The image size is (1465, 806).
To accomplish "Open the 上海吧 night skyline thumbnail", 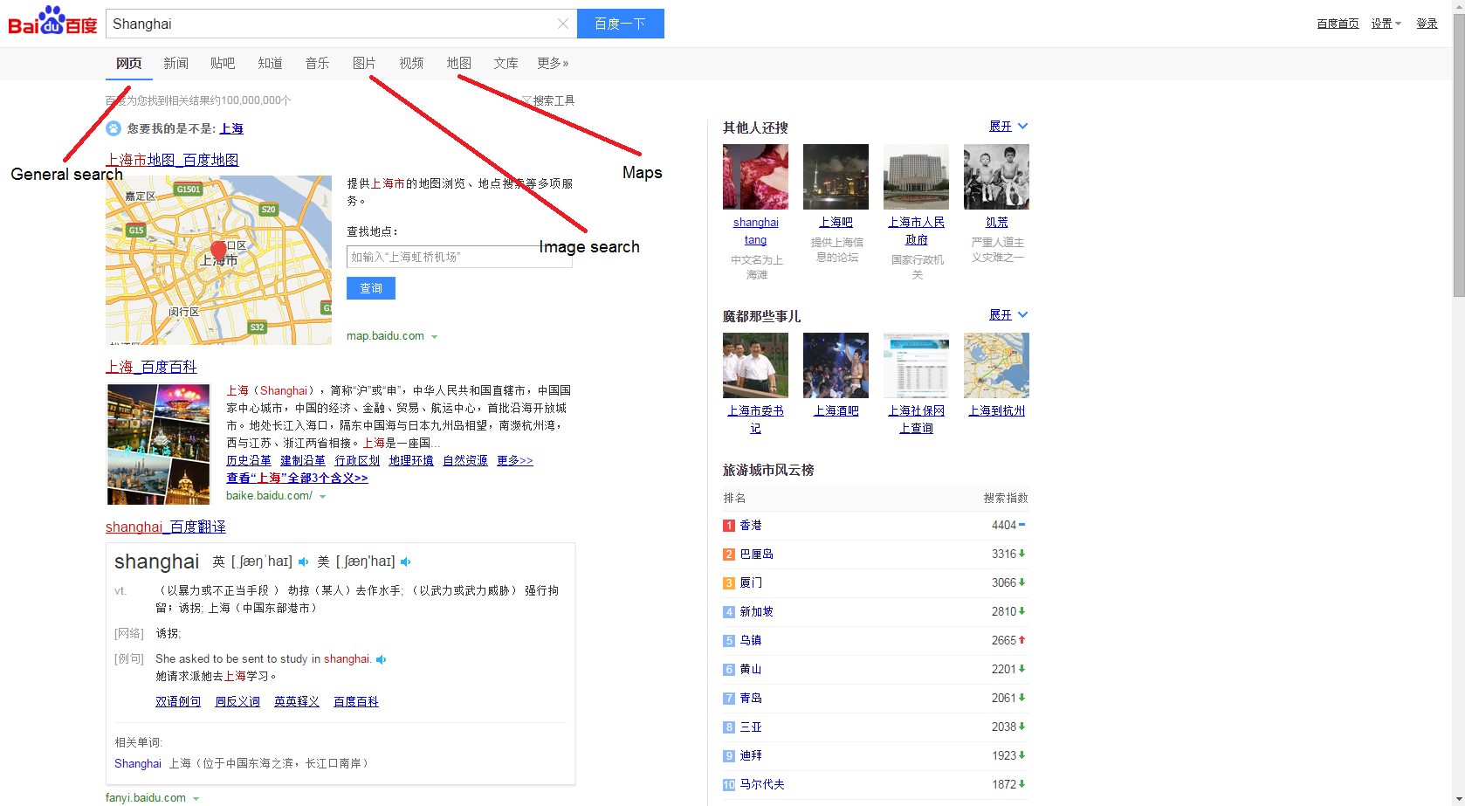I will coord(836,176).
